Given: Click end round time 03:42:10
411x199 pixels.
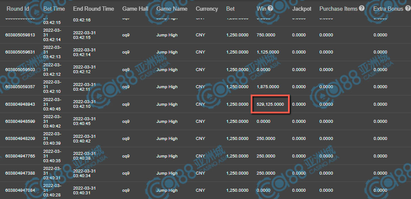Looking at the screenshot, I should point(82,107).
